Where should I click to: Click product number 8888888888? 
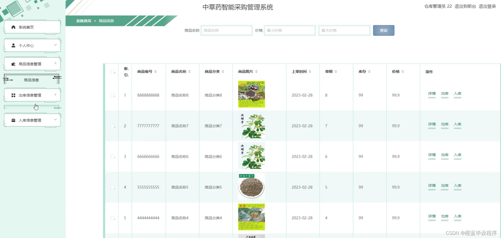coord(148,95)
